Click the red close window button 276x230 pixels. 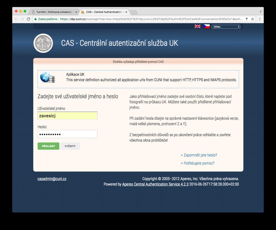tap(16, 11)
